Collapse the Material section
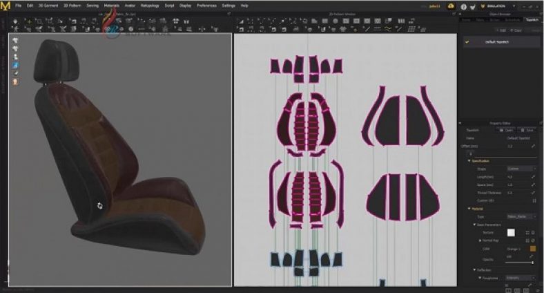Viewport: 544px width, 293px height. pos(469,208)
